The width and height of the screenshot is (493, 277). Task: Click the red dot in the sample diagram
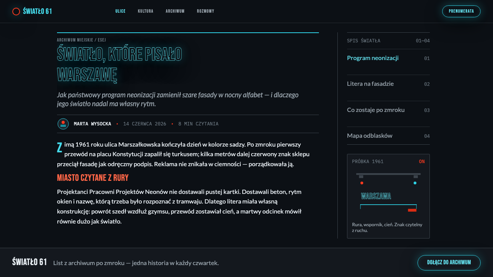point(362,183)
